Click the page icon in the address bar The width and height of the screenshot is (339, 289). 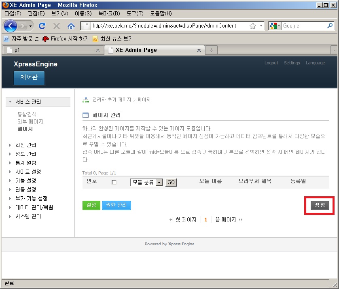click(86, 26)
